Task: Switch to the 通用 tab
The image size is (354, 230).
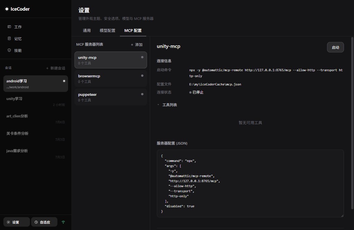Action: click(87, 30)
